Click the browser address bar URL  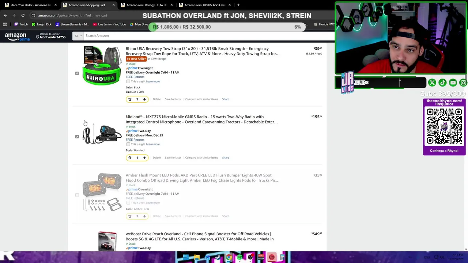72,15
